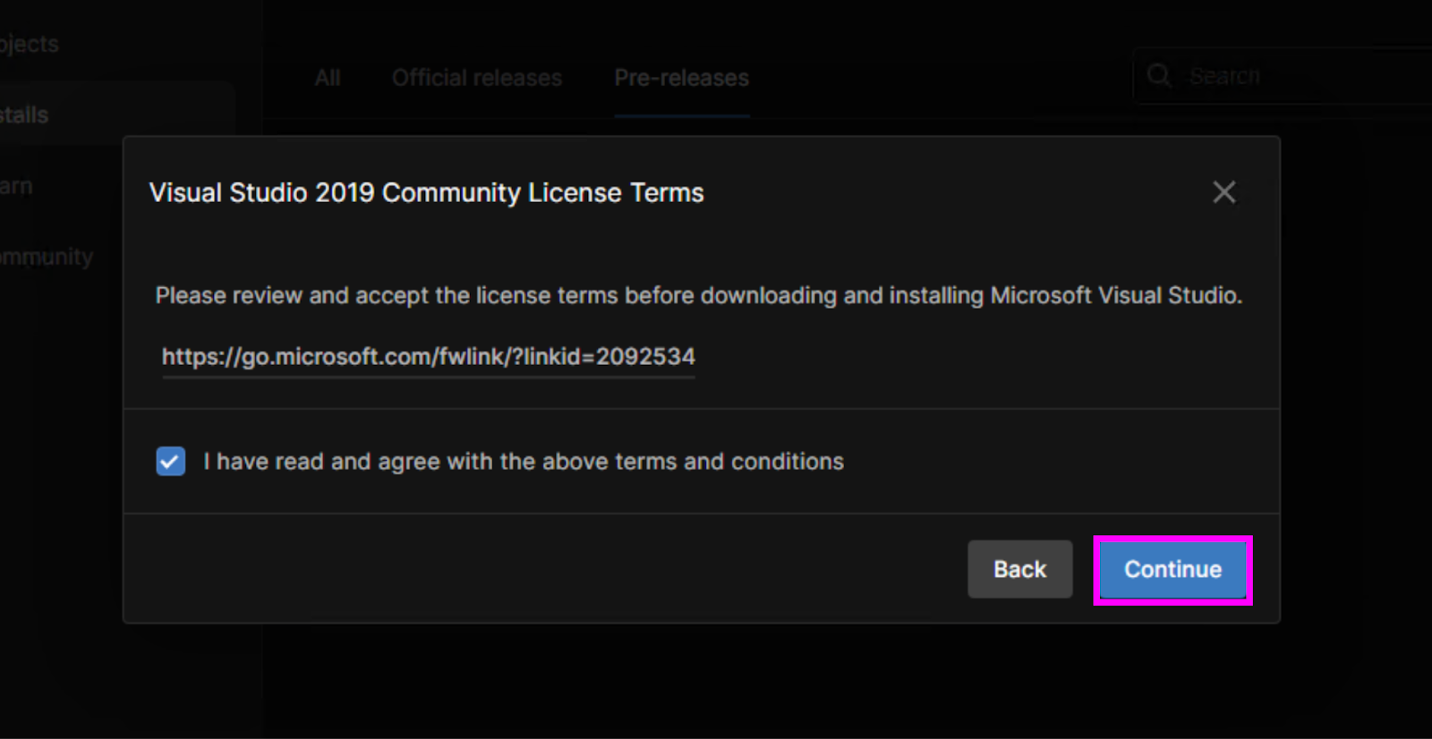Click 'Microsoft Visual Studio' in the instruction sentence

[x=1114, y=296]
